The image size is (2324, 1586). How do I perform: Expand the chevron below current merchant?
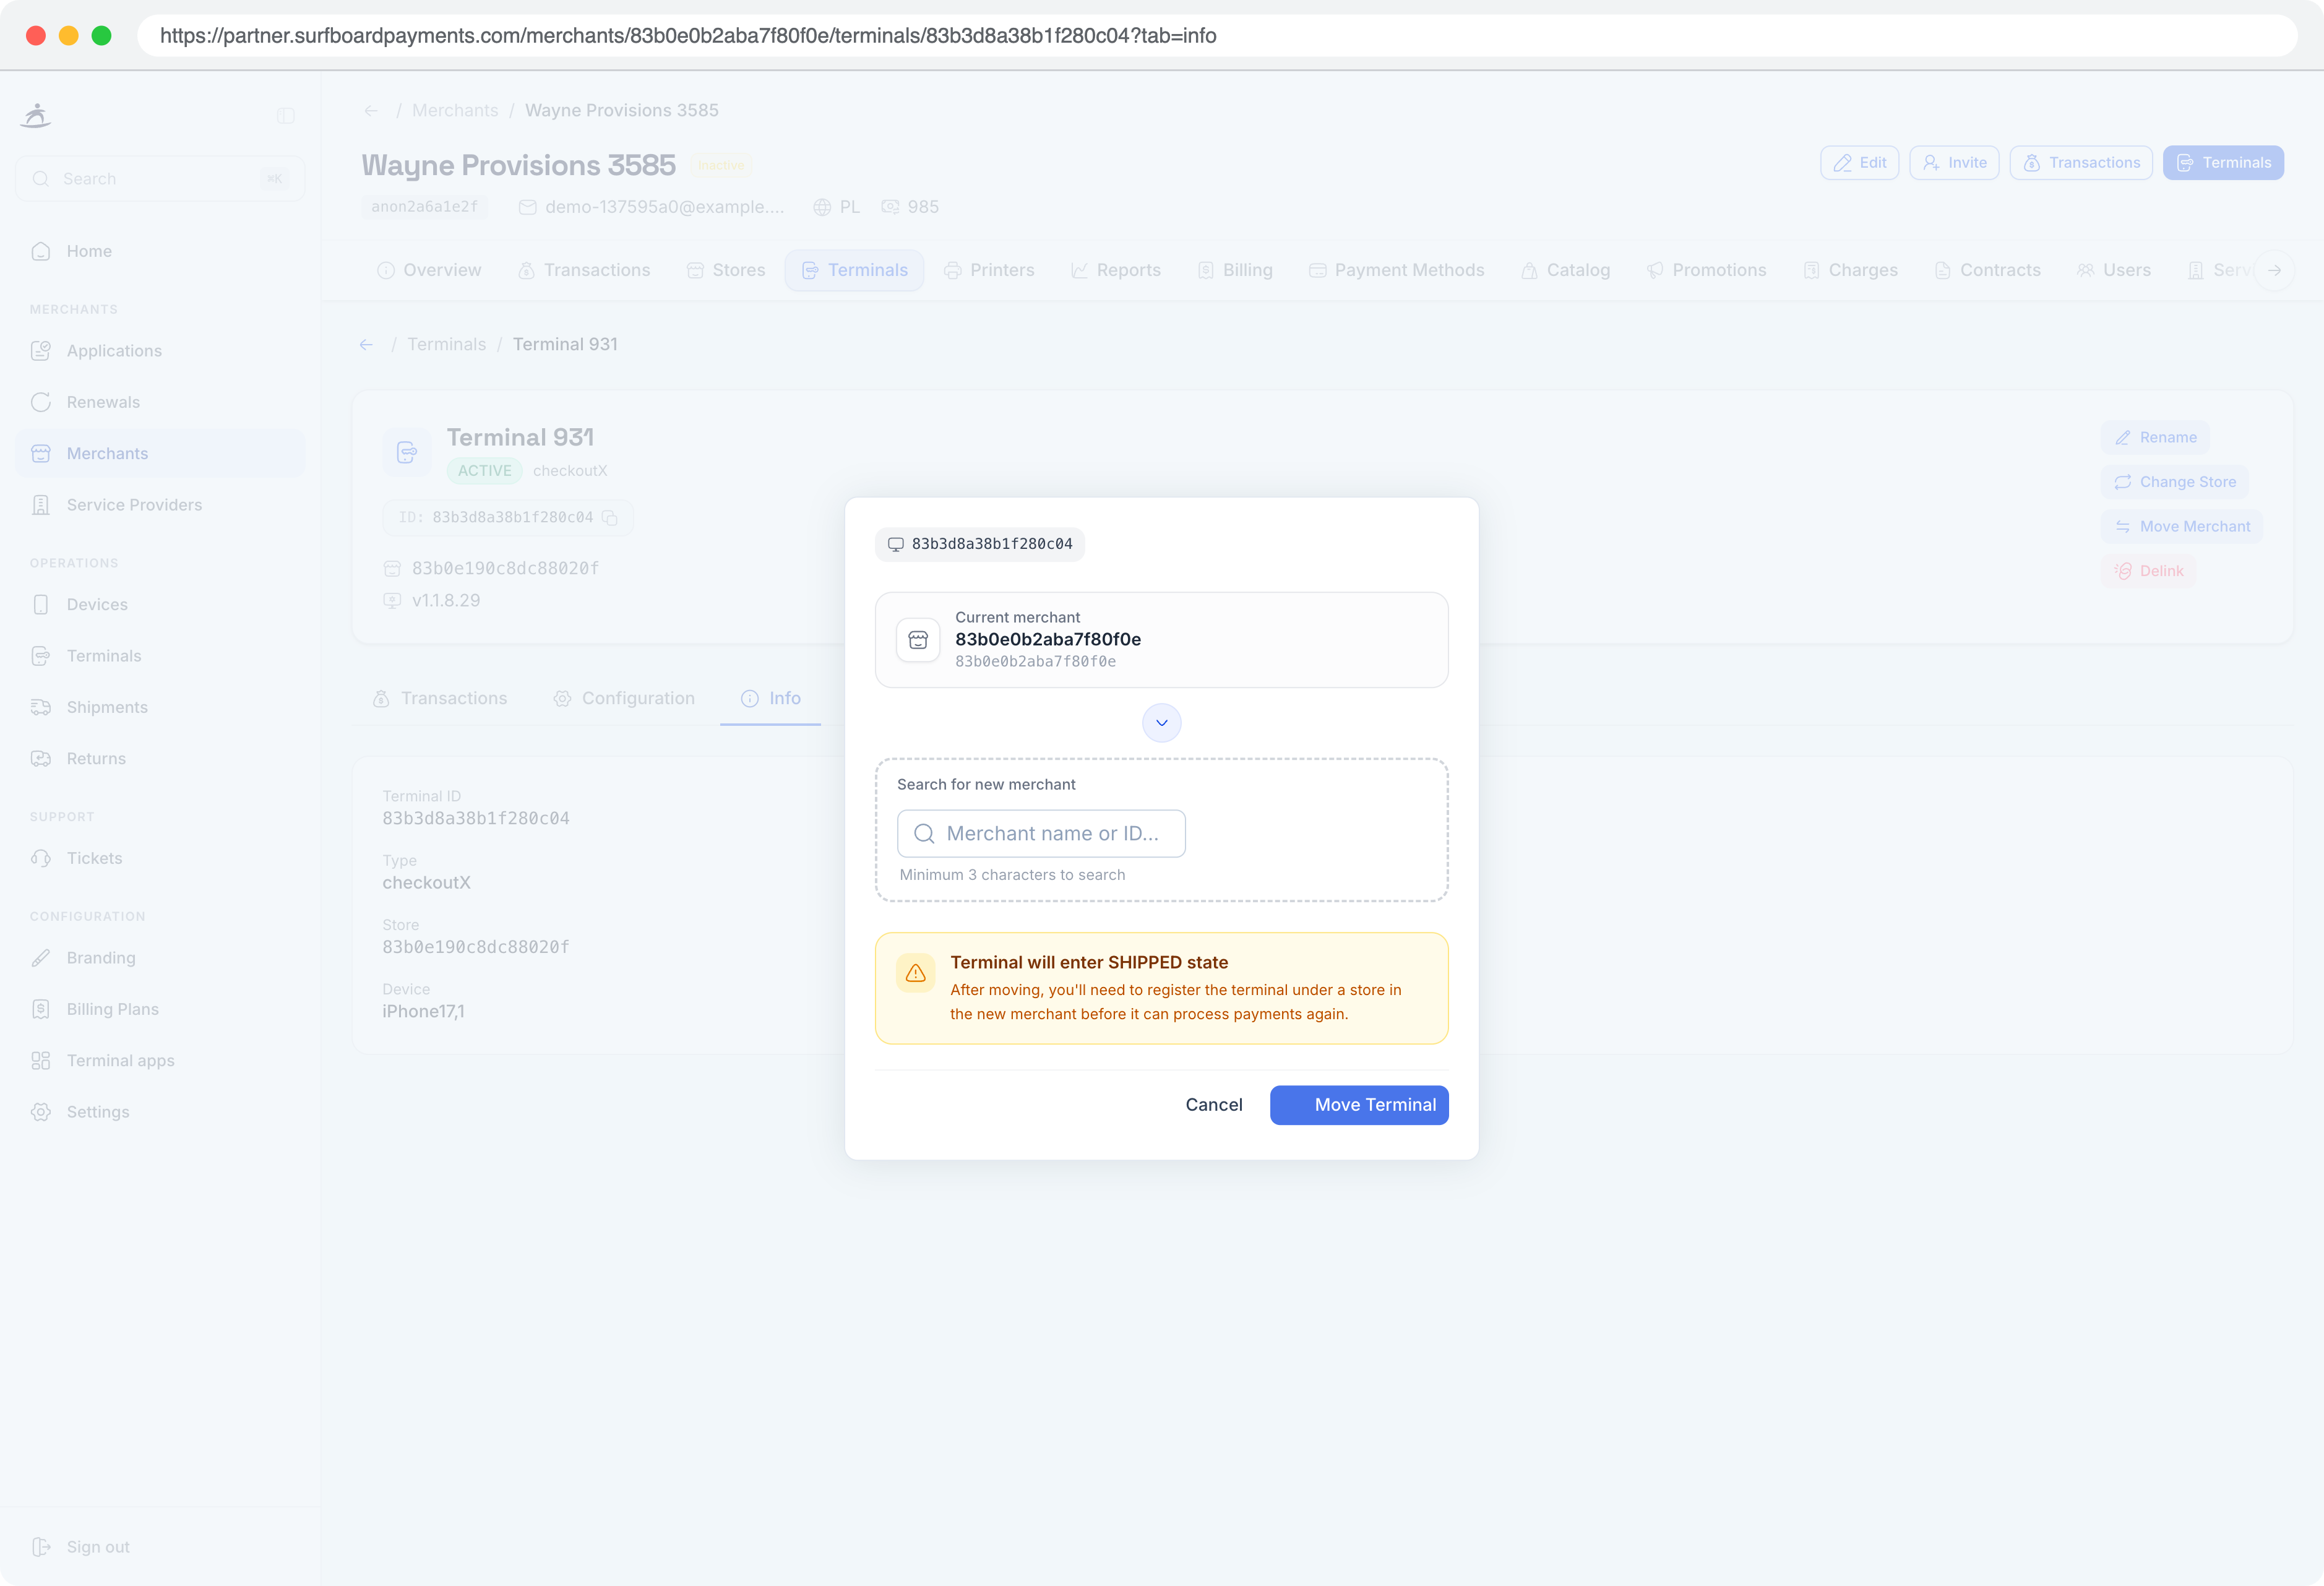coord(1161,722)
